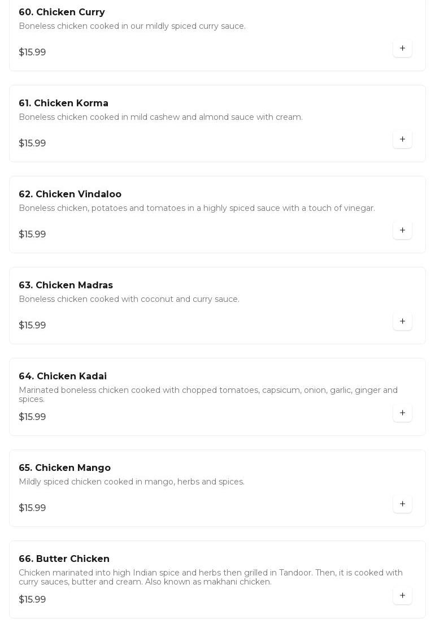
Task: Click the Chicken Kadai $15.99 price
Action: [32, 417]
